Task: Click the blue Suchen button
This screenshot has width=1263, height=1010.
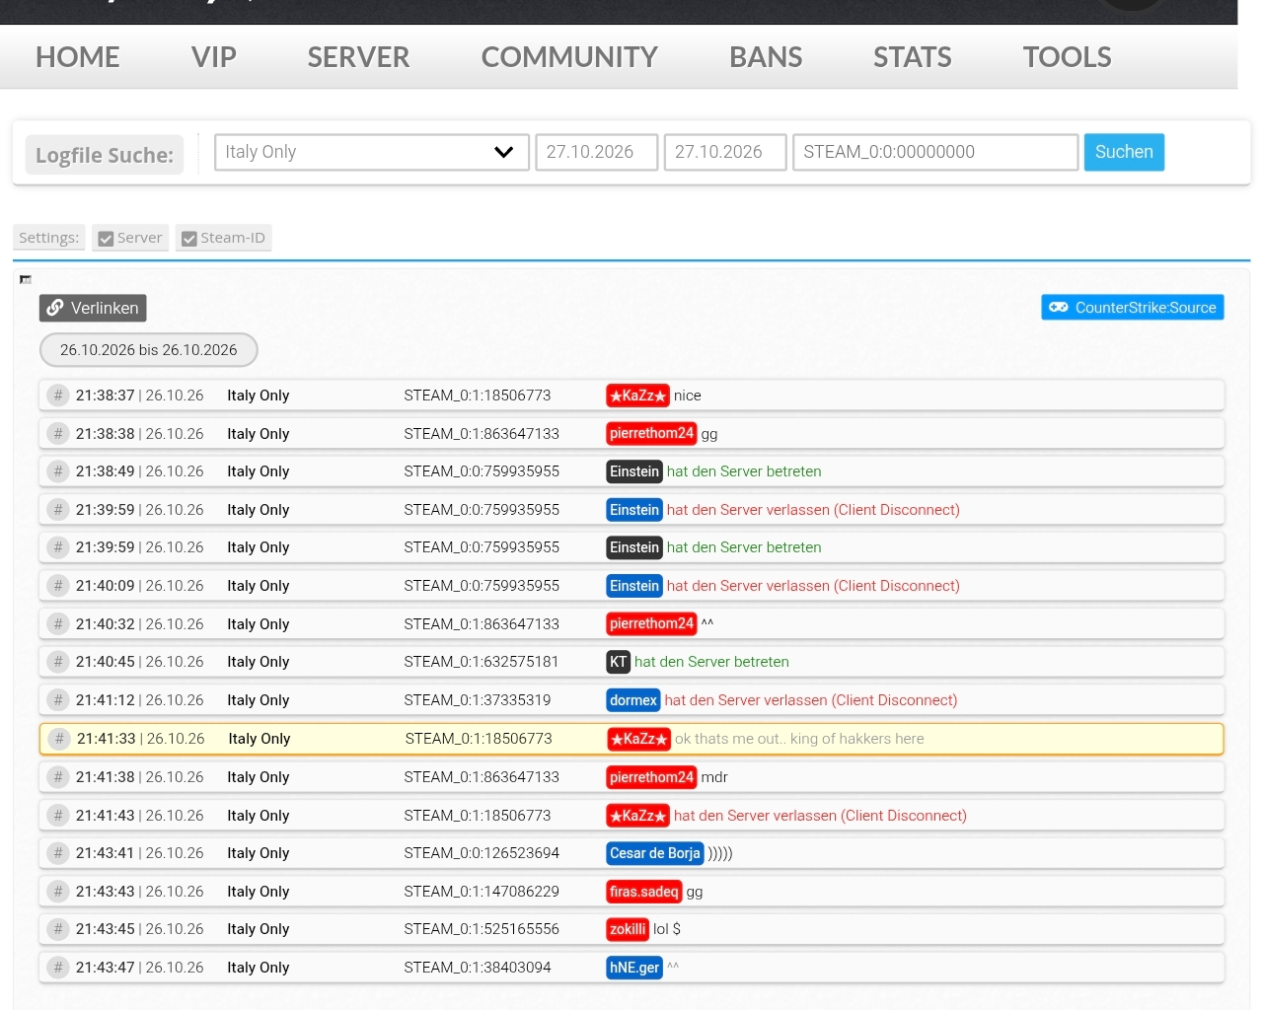Action: click(1124, 152)
